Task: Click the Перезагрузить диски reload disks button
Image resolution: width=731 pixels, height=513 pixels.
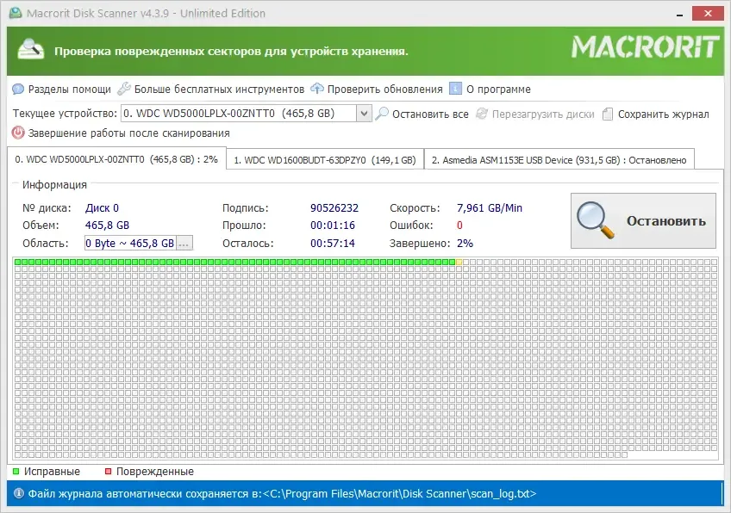Action: [x=535, y=114]
